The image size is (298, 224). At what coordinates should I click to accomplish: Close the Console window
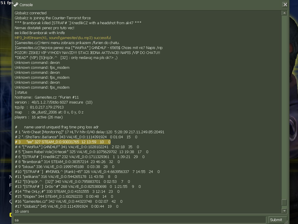pos(285,5)
